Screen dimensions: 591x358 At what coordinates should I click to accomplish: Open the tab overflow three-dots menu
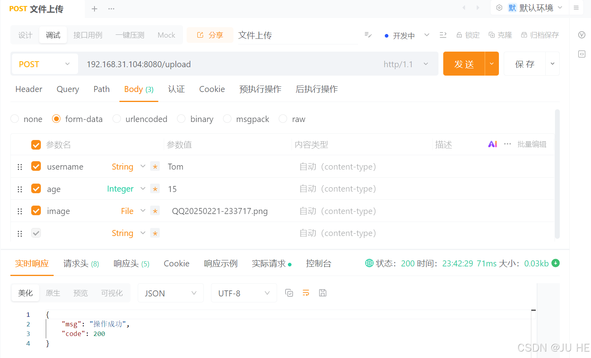coord(111,9)
